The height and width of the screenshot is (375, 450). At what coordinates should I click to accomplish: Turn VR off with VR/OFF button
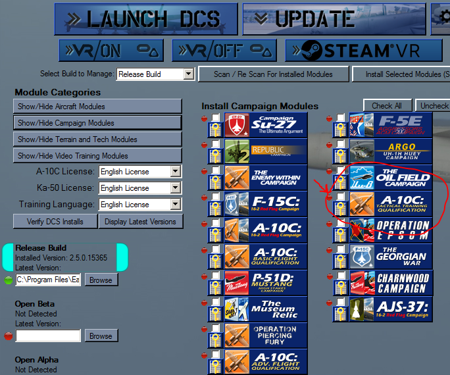[224, 51]
